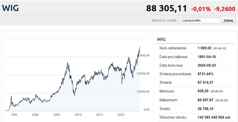Click the 2020 label on chart axis
The image size is (238, 122).
coord(121,114)
